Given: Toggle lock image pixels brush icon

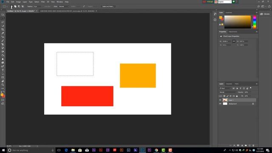Looking at the screenshot, I should click(227, 96).
